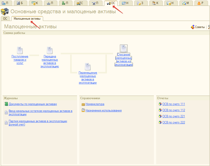Image resolution: width=210 pixels, height=166 pixels.
Task: Click the green journal icon beside Документы по малоценным активам
Action: [x=6, y=104]
